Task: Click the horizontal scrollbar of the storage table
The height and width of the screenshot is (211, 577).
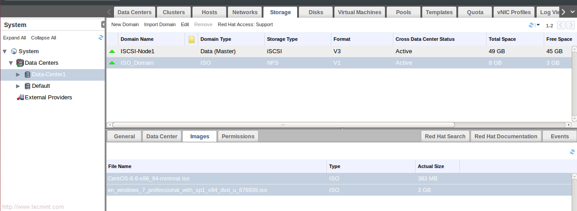Action: (x=284, y=125)
